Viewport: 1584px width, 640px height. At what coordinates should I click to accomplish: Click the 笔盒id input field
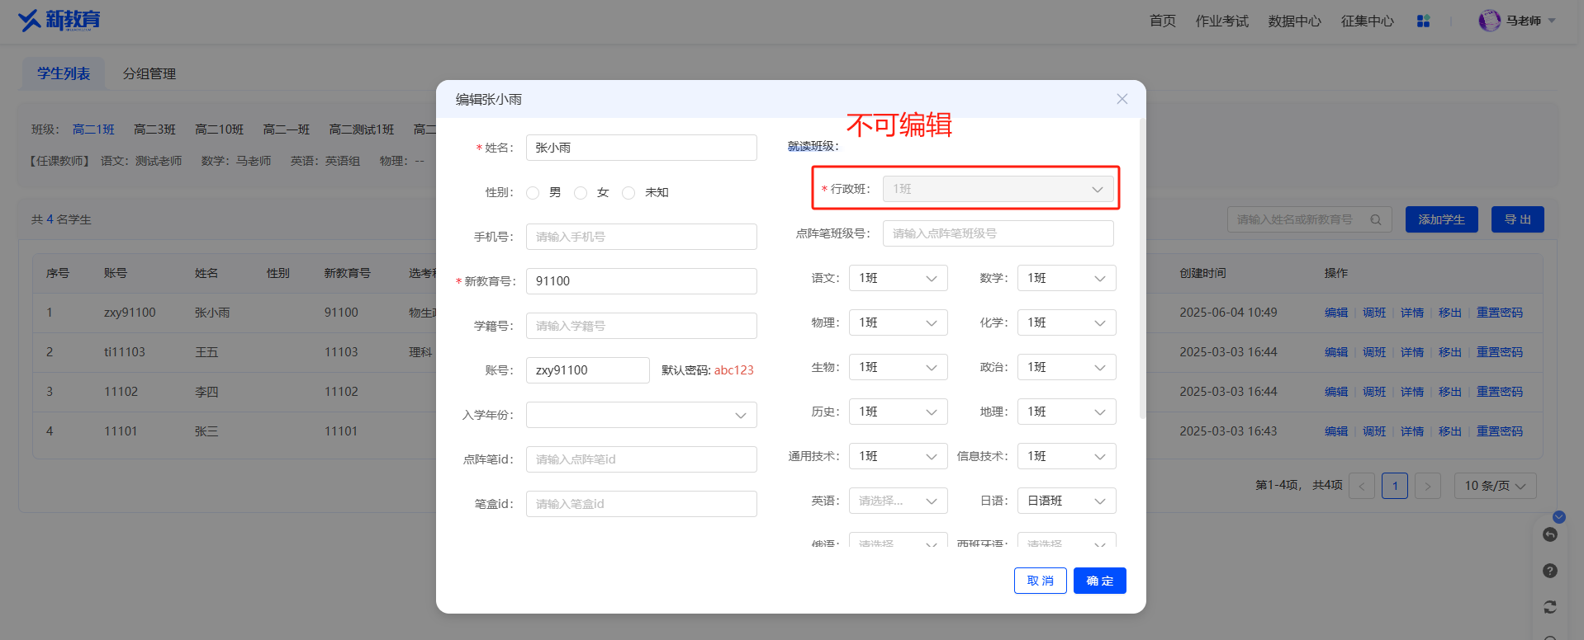pos(642,504)
